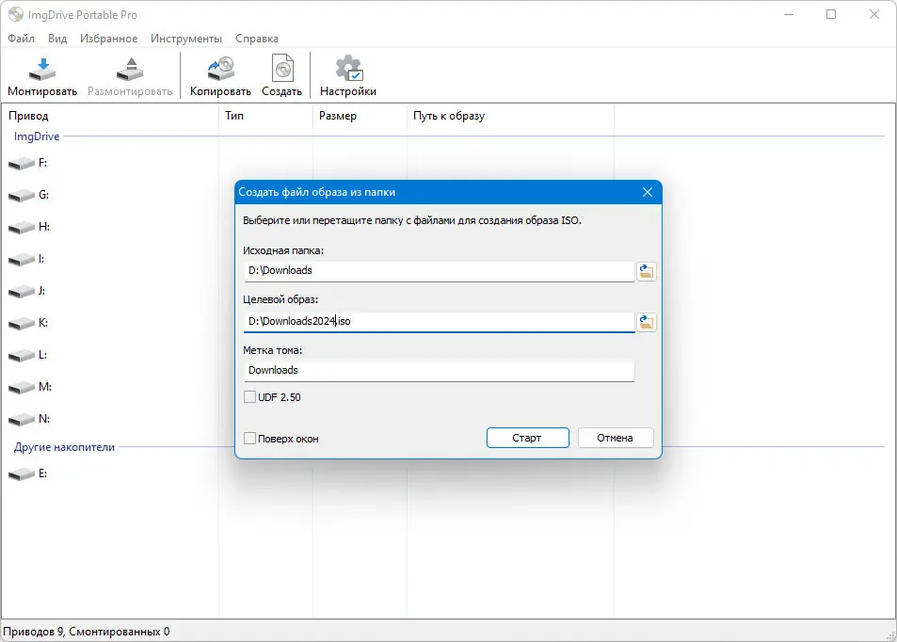Image resolution: width=897 pixels, height=642 pixels.
Task: Browse for source folder icon
Action: [647, 271]
